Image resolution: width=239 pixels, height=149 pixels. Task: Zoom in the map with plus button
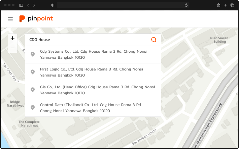(x=12, y=38)
